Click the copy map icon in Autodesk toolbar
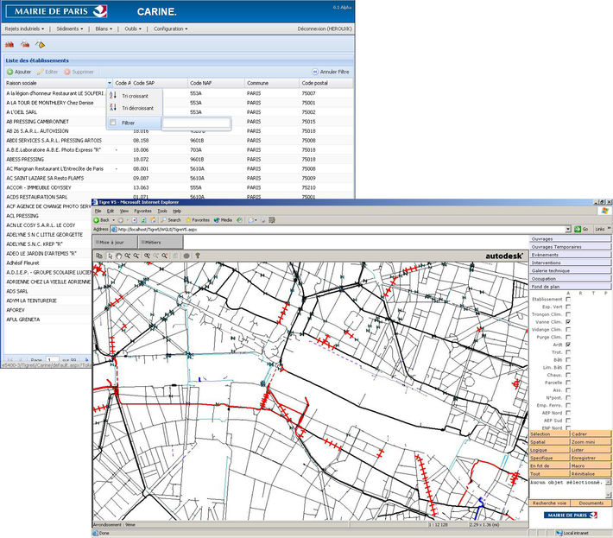 tap(99, 256)
